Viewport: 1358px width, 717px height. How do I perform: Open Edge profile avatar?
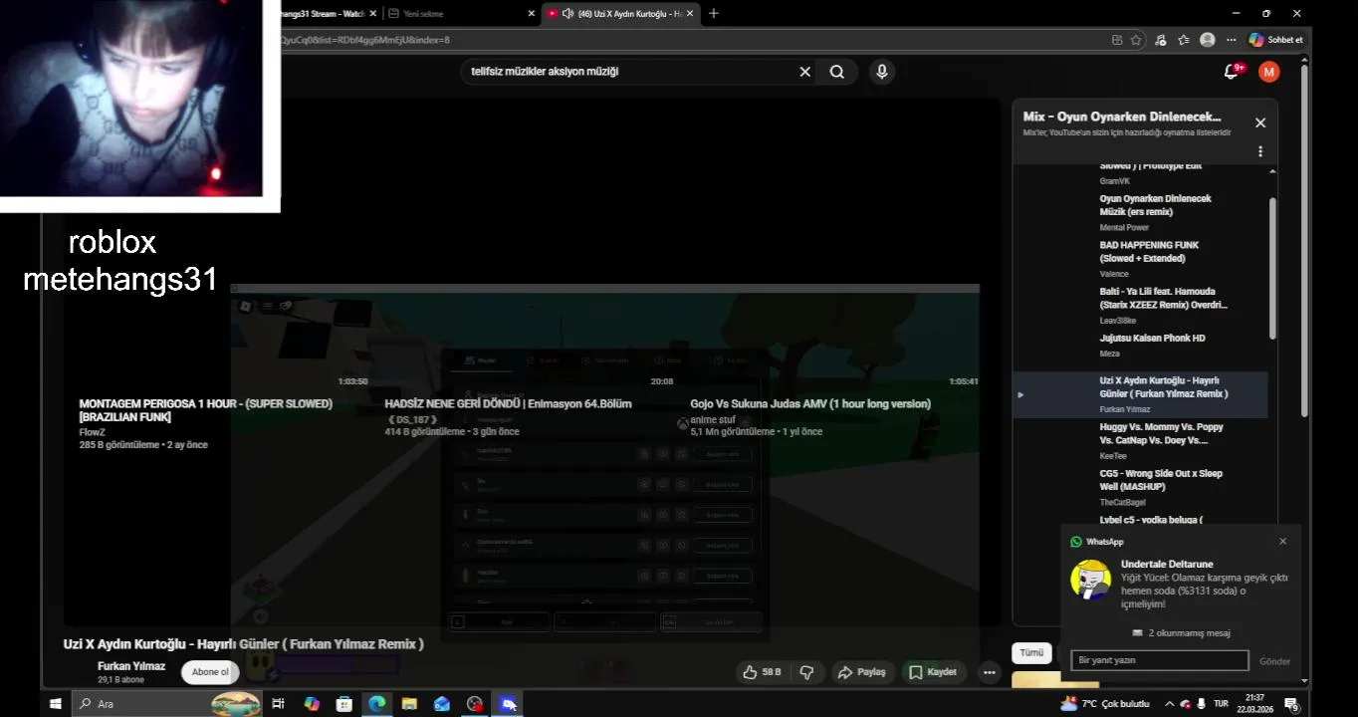(1208, 40)
